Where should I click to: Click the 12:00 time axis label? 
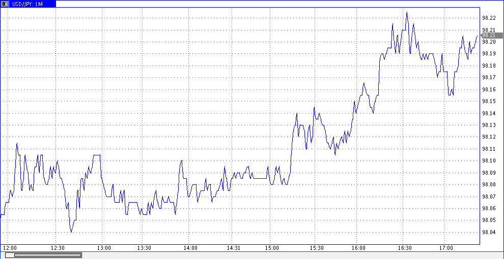[10, 248]
